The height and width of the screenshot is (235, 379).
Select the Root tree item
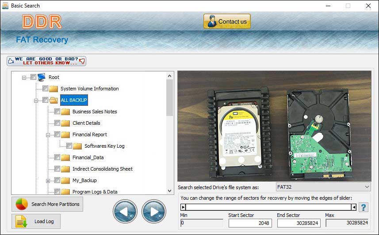[x=54, y=77]
